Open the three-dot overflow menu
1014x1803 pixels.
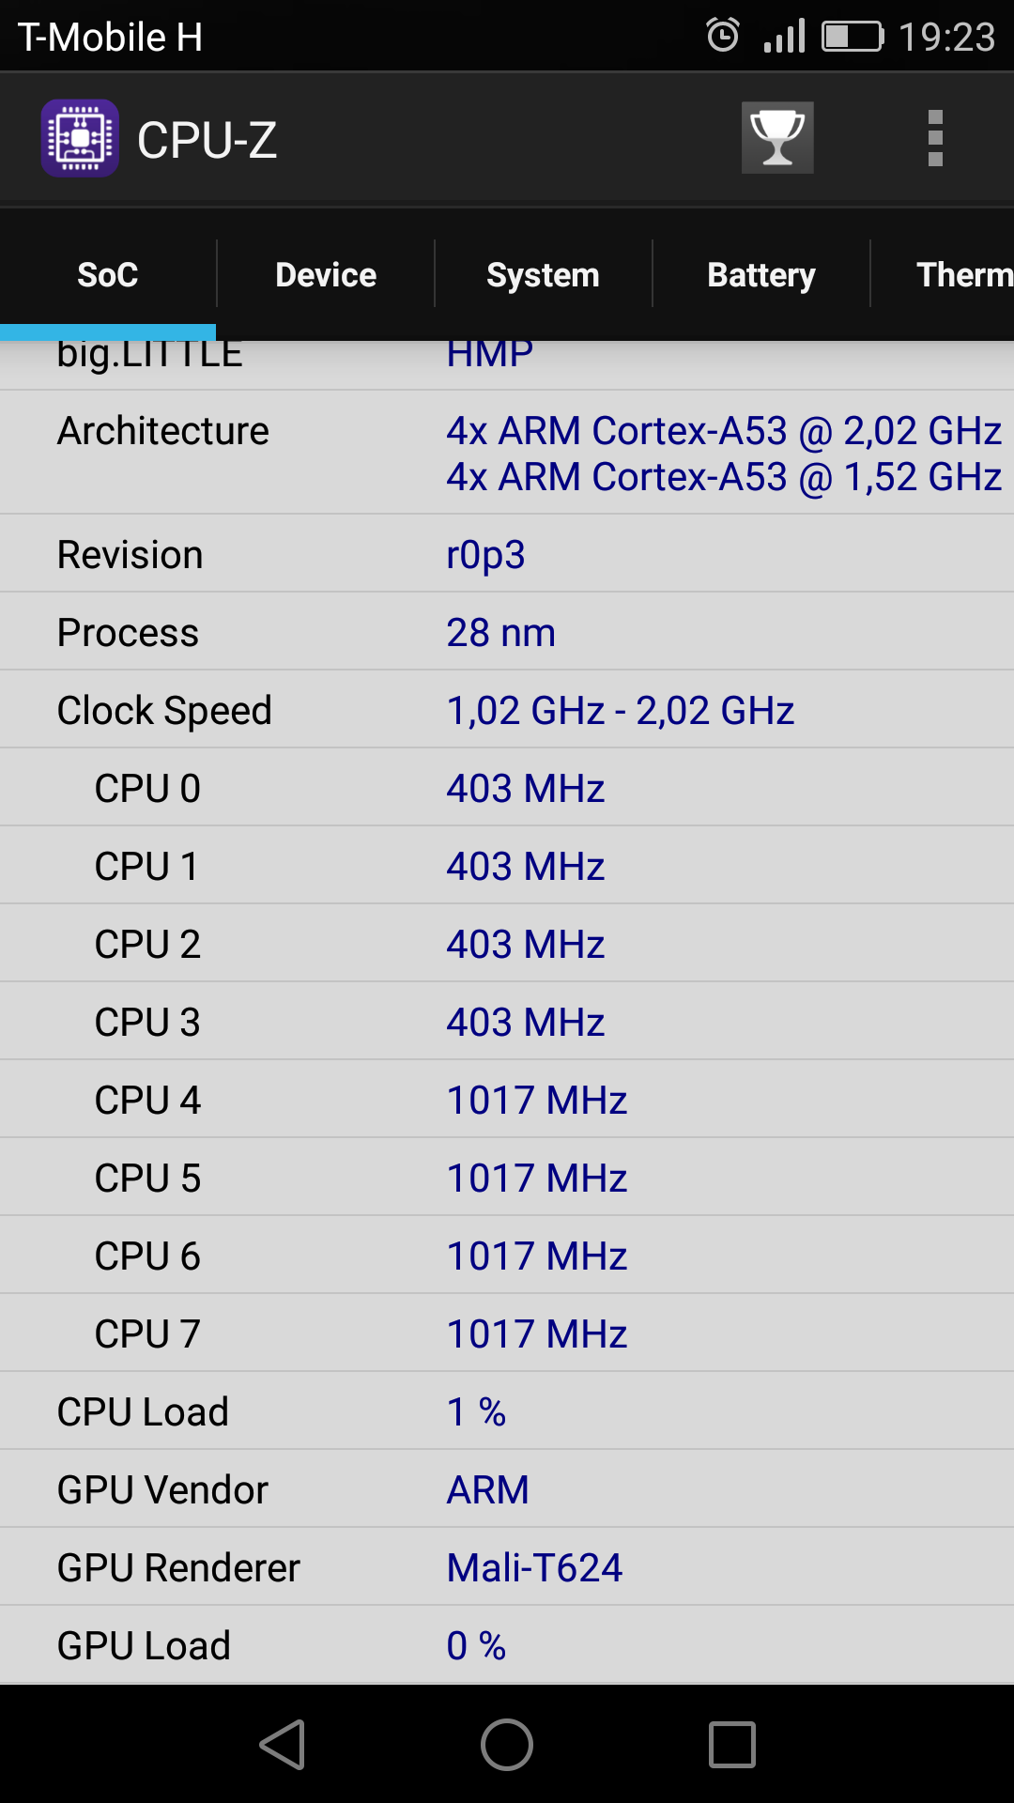coord(935,138)
